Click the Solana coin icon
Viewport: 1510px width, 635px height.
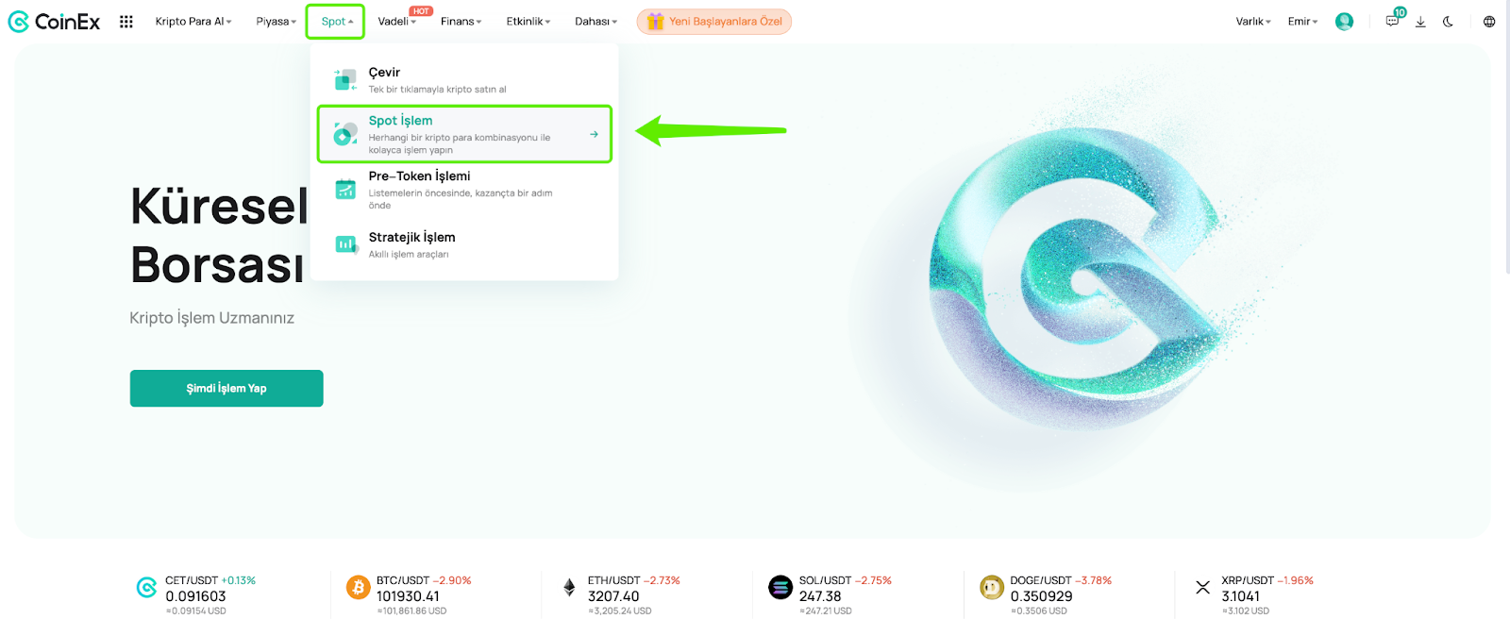pos(780,588)
